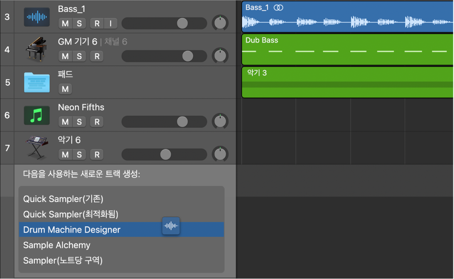This screenshot has height=279, width=454.
Task: Click the pan knob on 악기 6 track
Action: [x=220, y=154]
